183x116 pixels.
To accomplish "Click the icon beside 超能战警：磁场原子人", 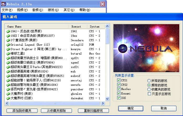I will coord(8,80).
